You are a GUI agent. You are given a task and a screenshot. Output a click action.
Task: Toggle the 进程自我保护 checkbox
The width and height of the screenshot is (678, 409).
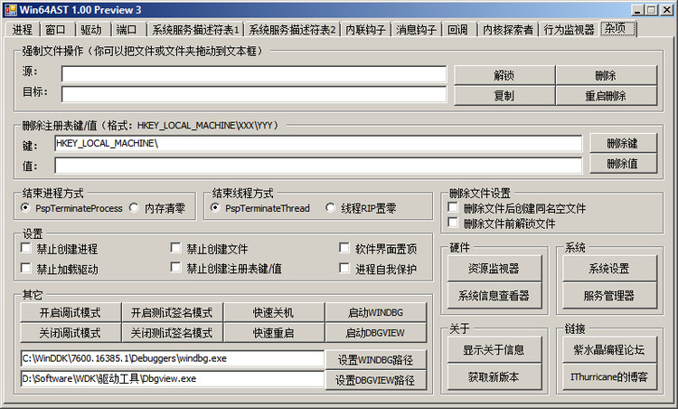click(344, 269)
